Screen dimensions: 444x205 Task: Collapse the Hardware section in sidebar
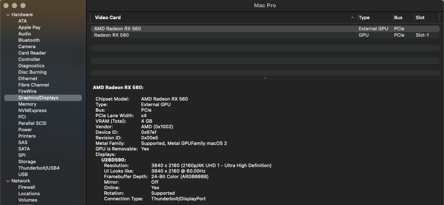pos(8,15)
